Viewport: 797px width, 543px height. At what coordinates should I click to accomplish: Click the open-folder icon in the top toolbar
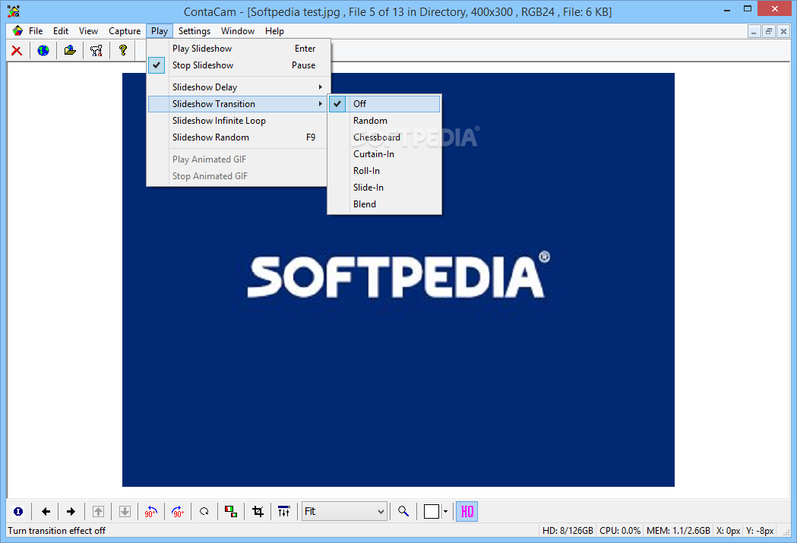70,50
